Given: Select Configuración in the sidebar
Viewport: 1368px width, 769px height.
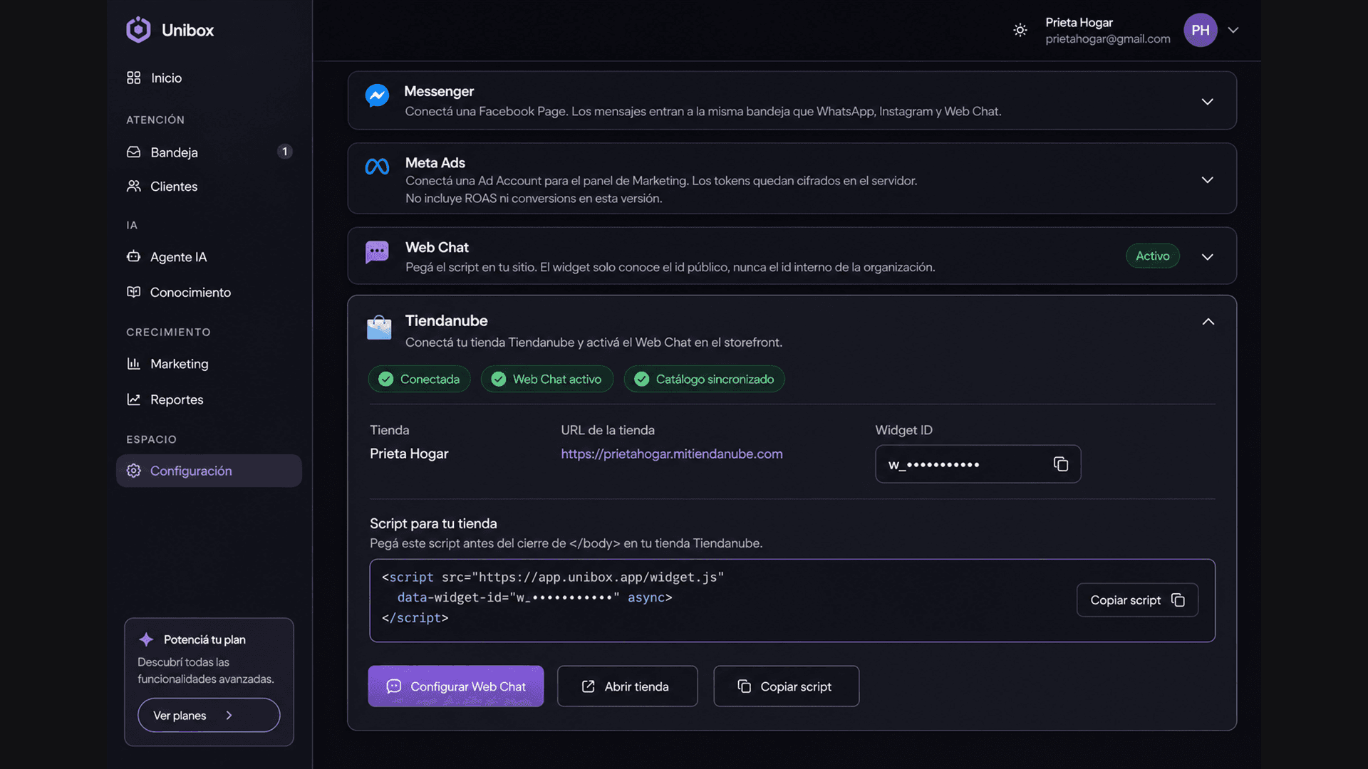Looking at the screenshot, I should (x=209, y=471).
